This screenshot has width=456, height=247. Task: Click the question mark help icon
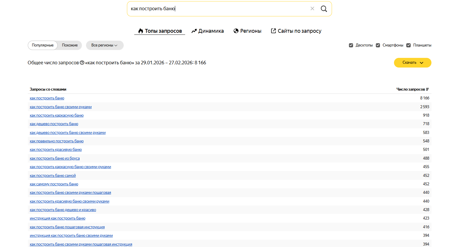[82, 63]
